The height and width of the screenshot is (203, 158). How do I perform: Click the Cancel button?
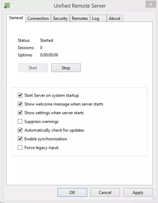(x=105, y=192)
